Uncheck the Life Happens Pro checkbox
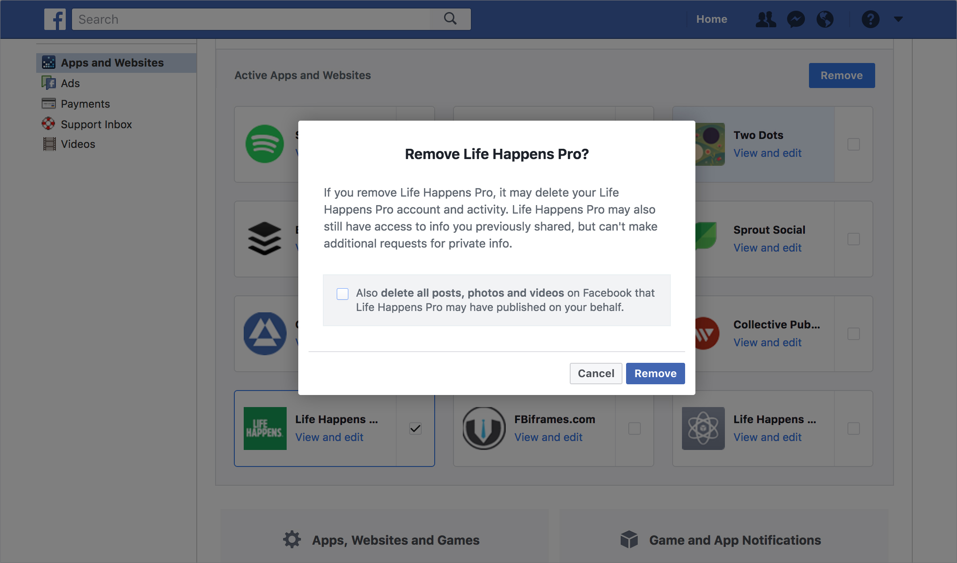Viewport: 957px width, 563px height. (415, 429)
